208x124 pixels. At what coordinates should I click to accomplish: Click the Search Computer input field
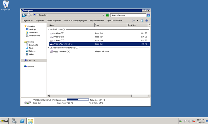click(128, 15)
